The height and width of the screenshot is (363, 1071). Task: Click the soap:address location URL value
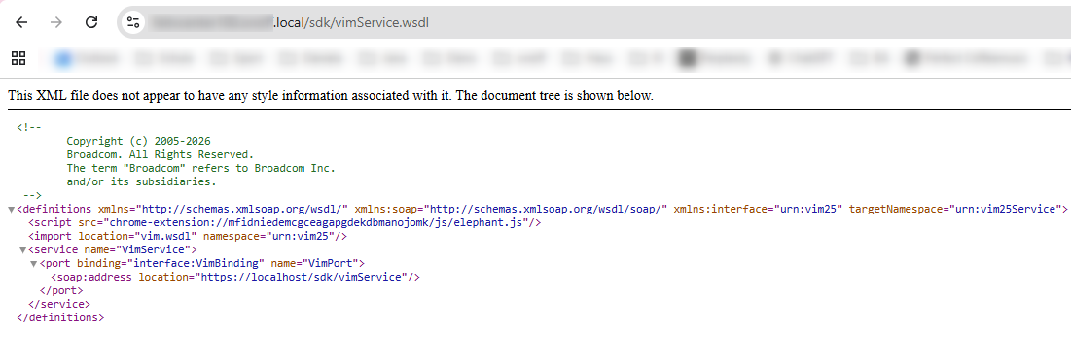tap(302, 278)
